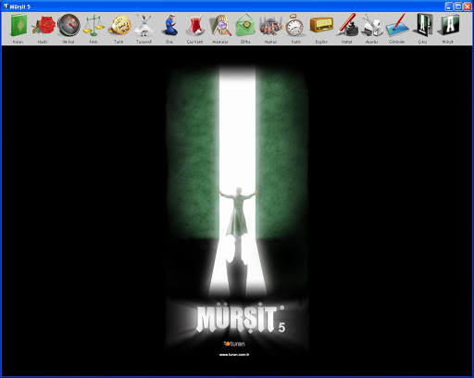Viewport: 474px width, 378px height.
Task: Open the Namaz mosque icon
Action: coord(270,26)
